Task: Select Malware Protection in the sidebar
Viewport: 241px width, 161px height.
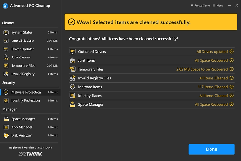Action: 26,92
